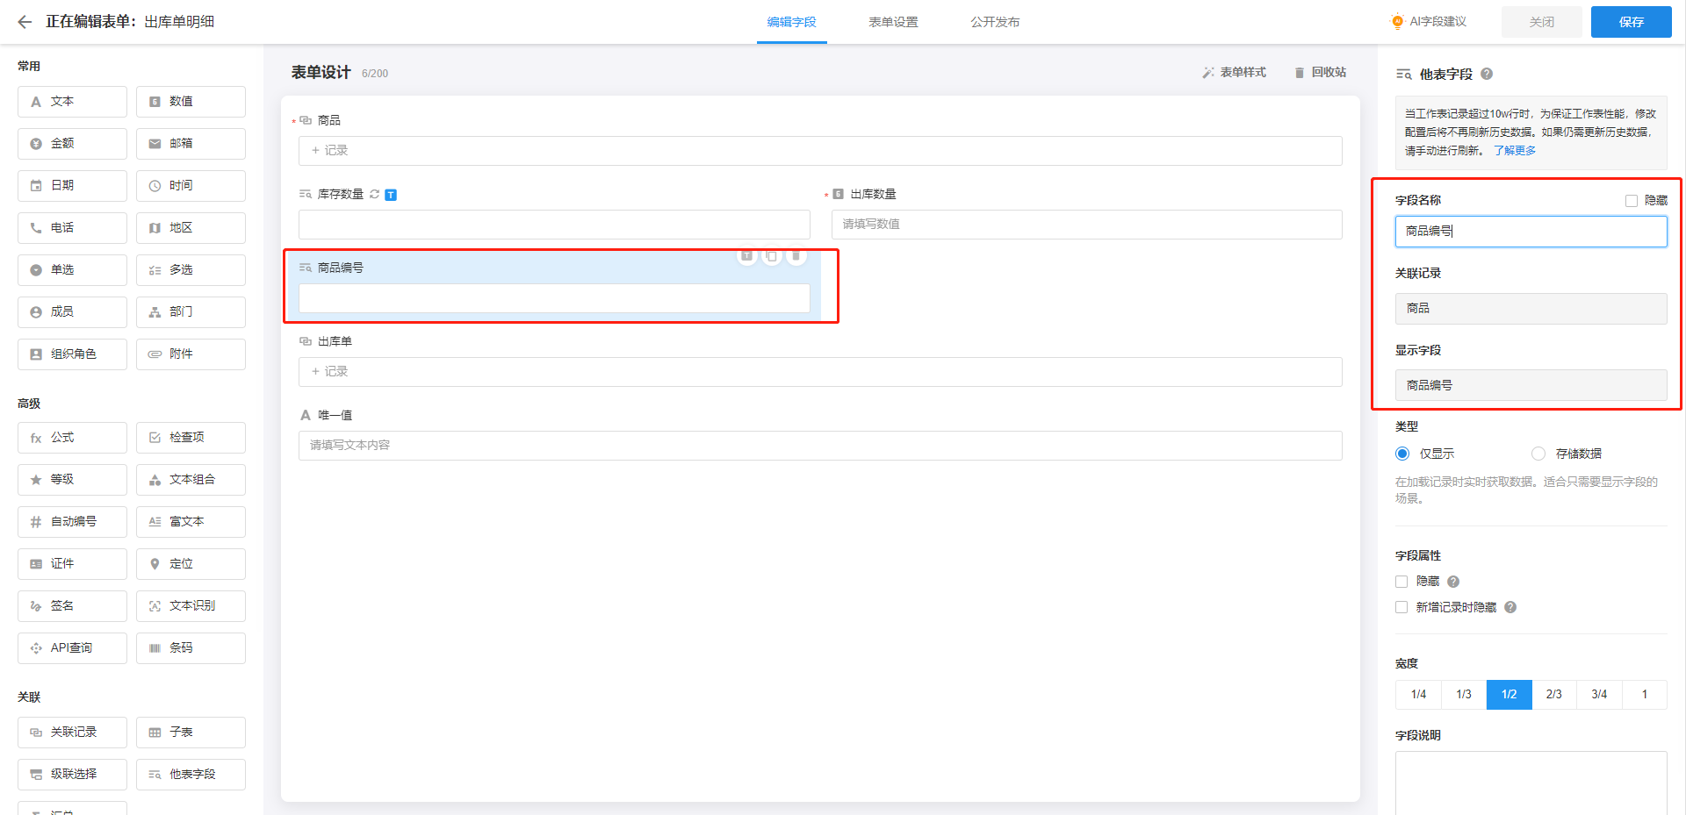Enable the 新增记录时隐藏 checkbox
The height and width of the screenshot is (815, 1686).
click(x=1401, y=607)
